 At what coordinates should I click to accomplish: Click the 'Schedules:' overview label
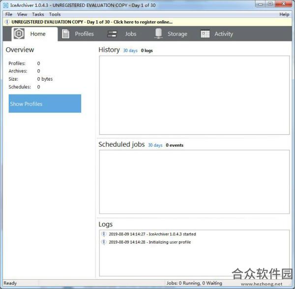coord(20,87)
